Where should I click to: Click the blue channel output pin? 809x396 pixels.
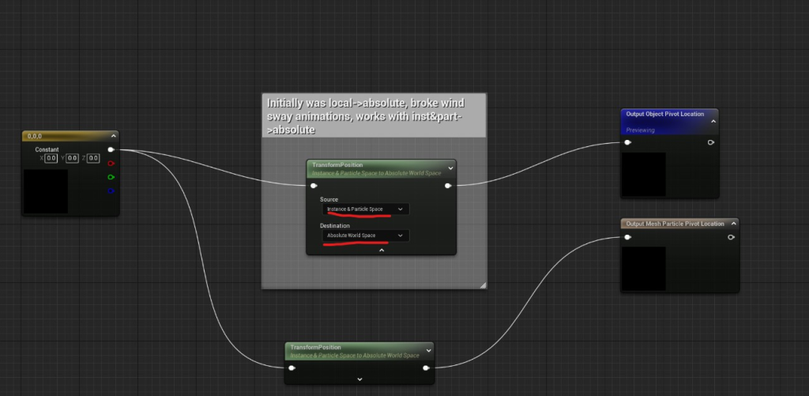111,190
